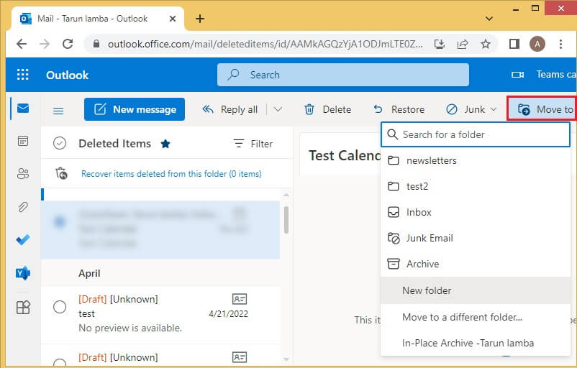Toggle the hamburger navigation pane
This screenshot has height=368, width=577.
coord(58,110)
